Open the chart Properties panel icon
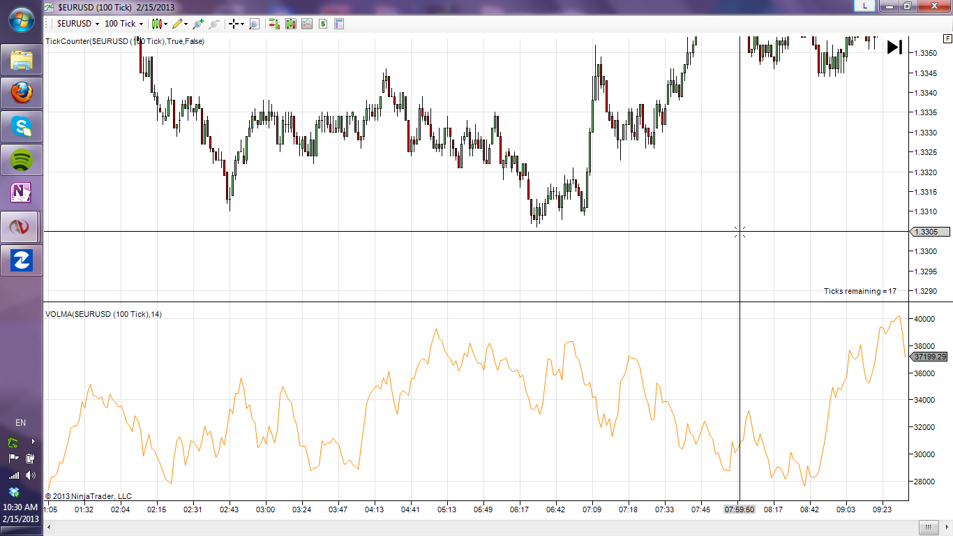Screen dimensions: 953x536 340,24
